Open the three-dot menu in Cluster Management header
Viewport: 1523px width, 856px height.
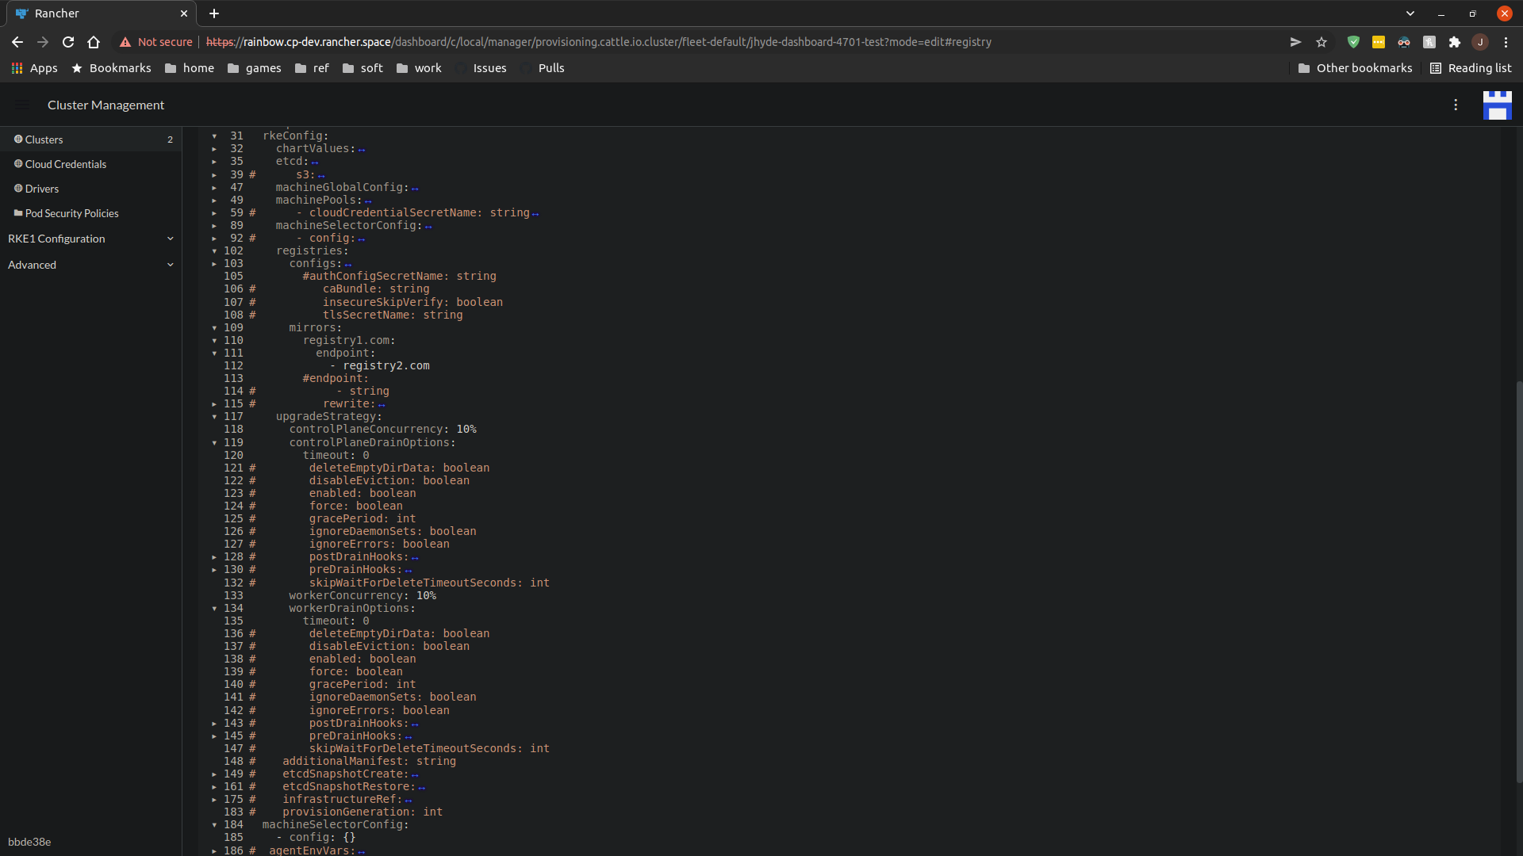(1456, 105)
